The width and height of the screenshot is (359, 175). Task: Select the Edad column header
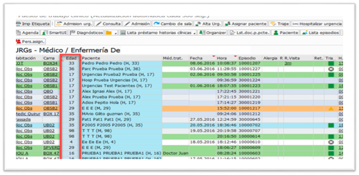pyautogui.click(x=70, y=58)
